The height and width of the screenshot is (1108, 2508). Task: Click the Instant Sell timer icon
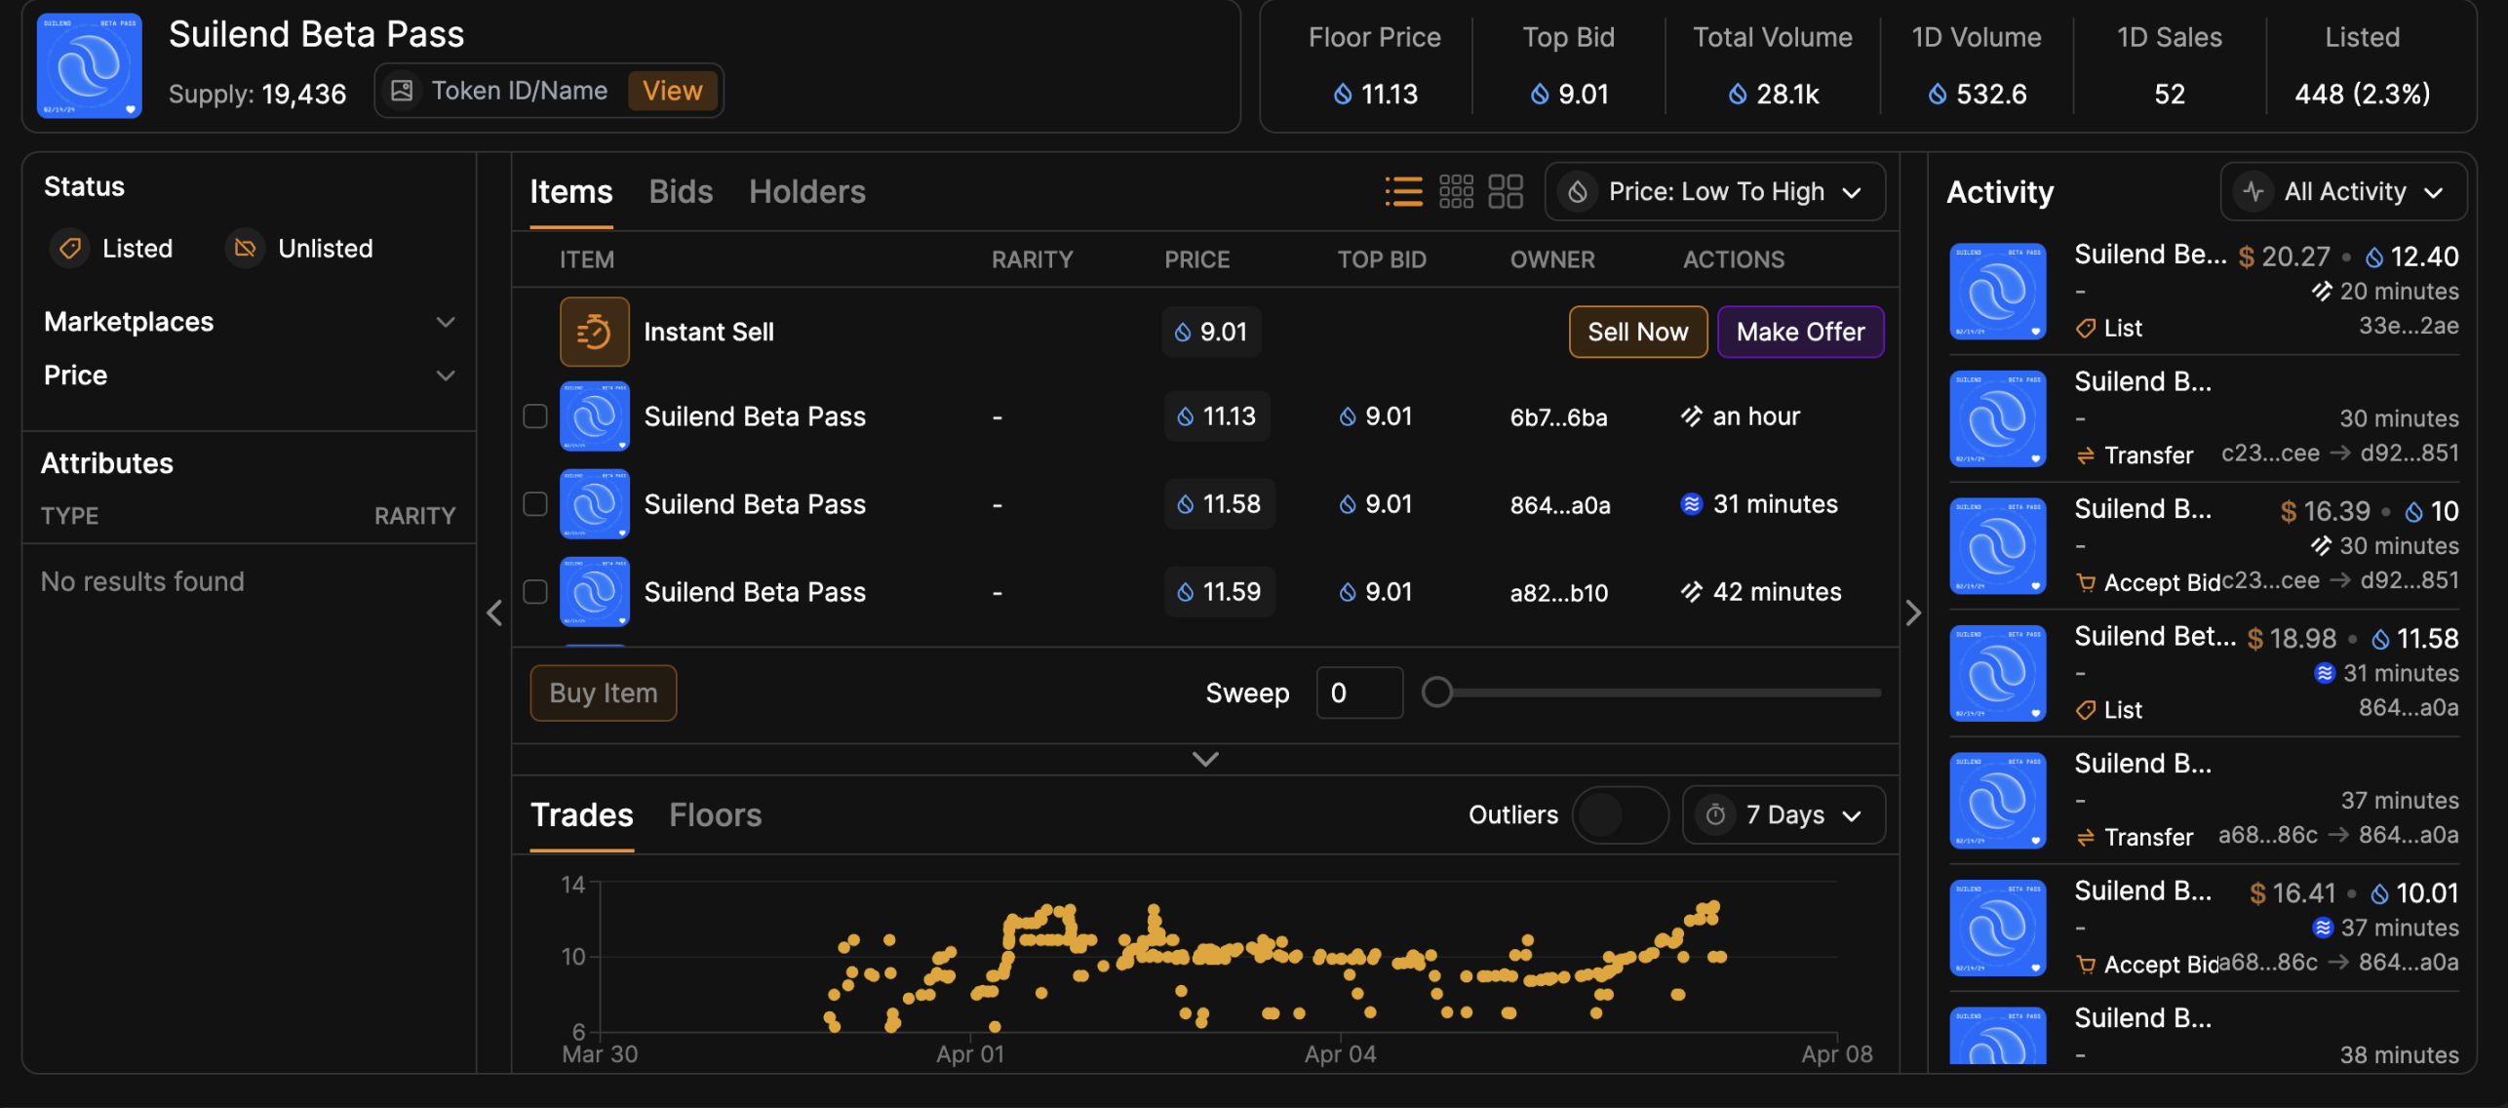click(x=594, y=332)
